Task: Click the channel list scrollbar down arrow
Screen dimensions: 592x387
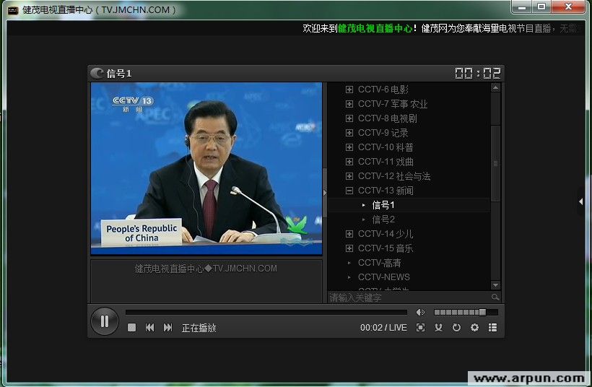Action: coord(495,285)
